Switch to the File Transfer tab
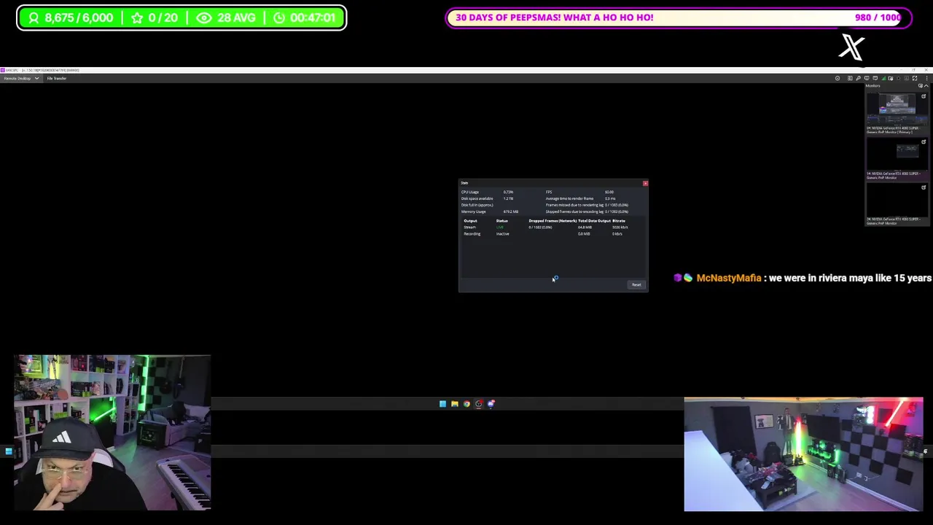This screenshot has width=933, height=525. click(57, 78)
